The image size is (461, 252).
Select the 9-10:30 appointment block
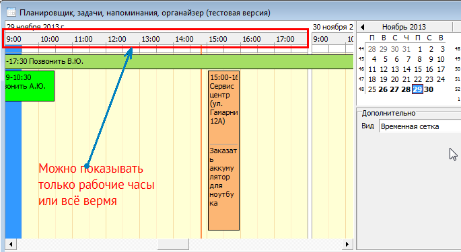pyautogui.click(x=30, y=86)
